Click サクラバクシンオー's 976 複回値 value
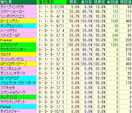 point(128,50)
